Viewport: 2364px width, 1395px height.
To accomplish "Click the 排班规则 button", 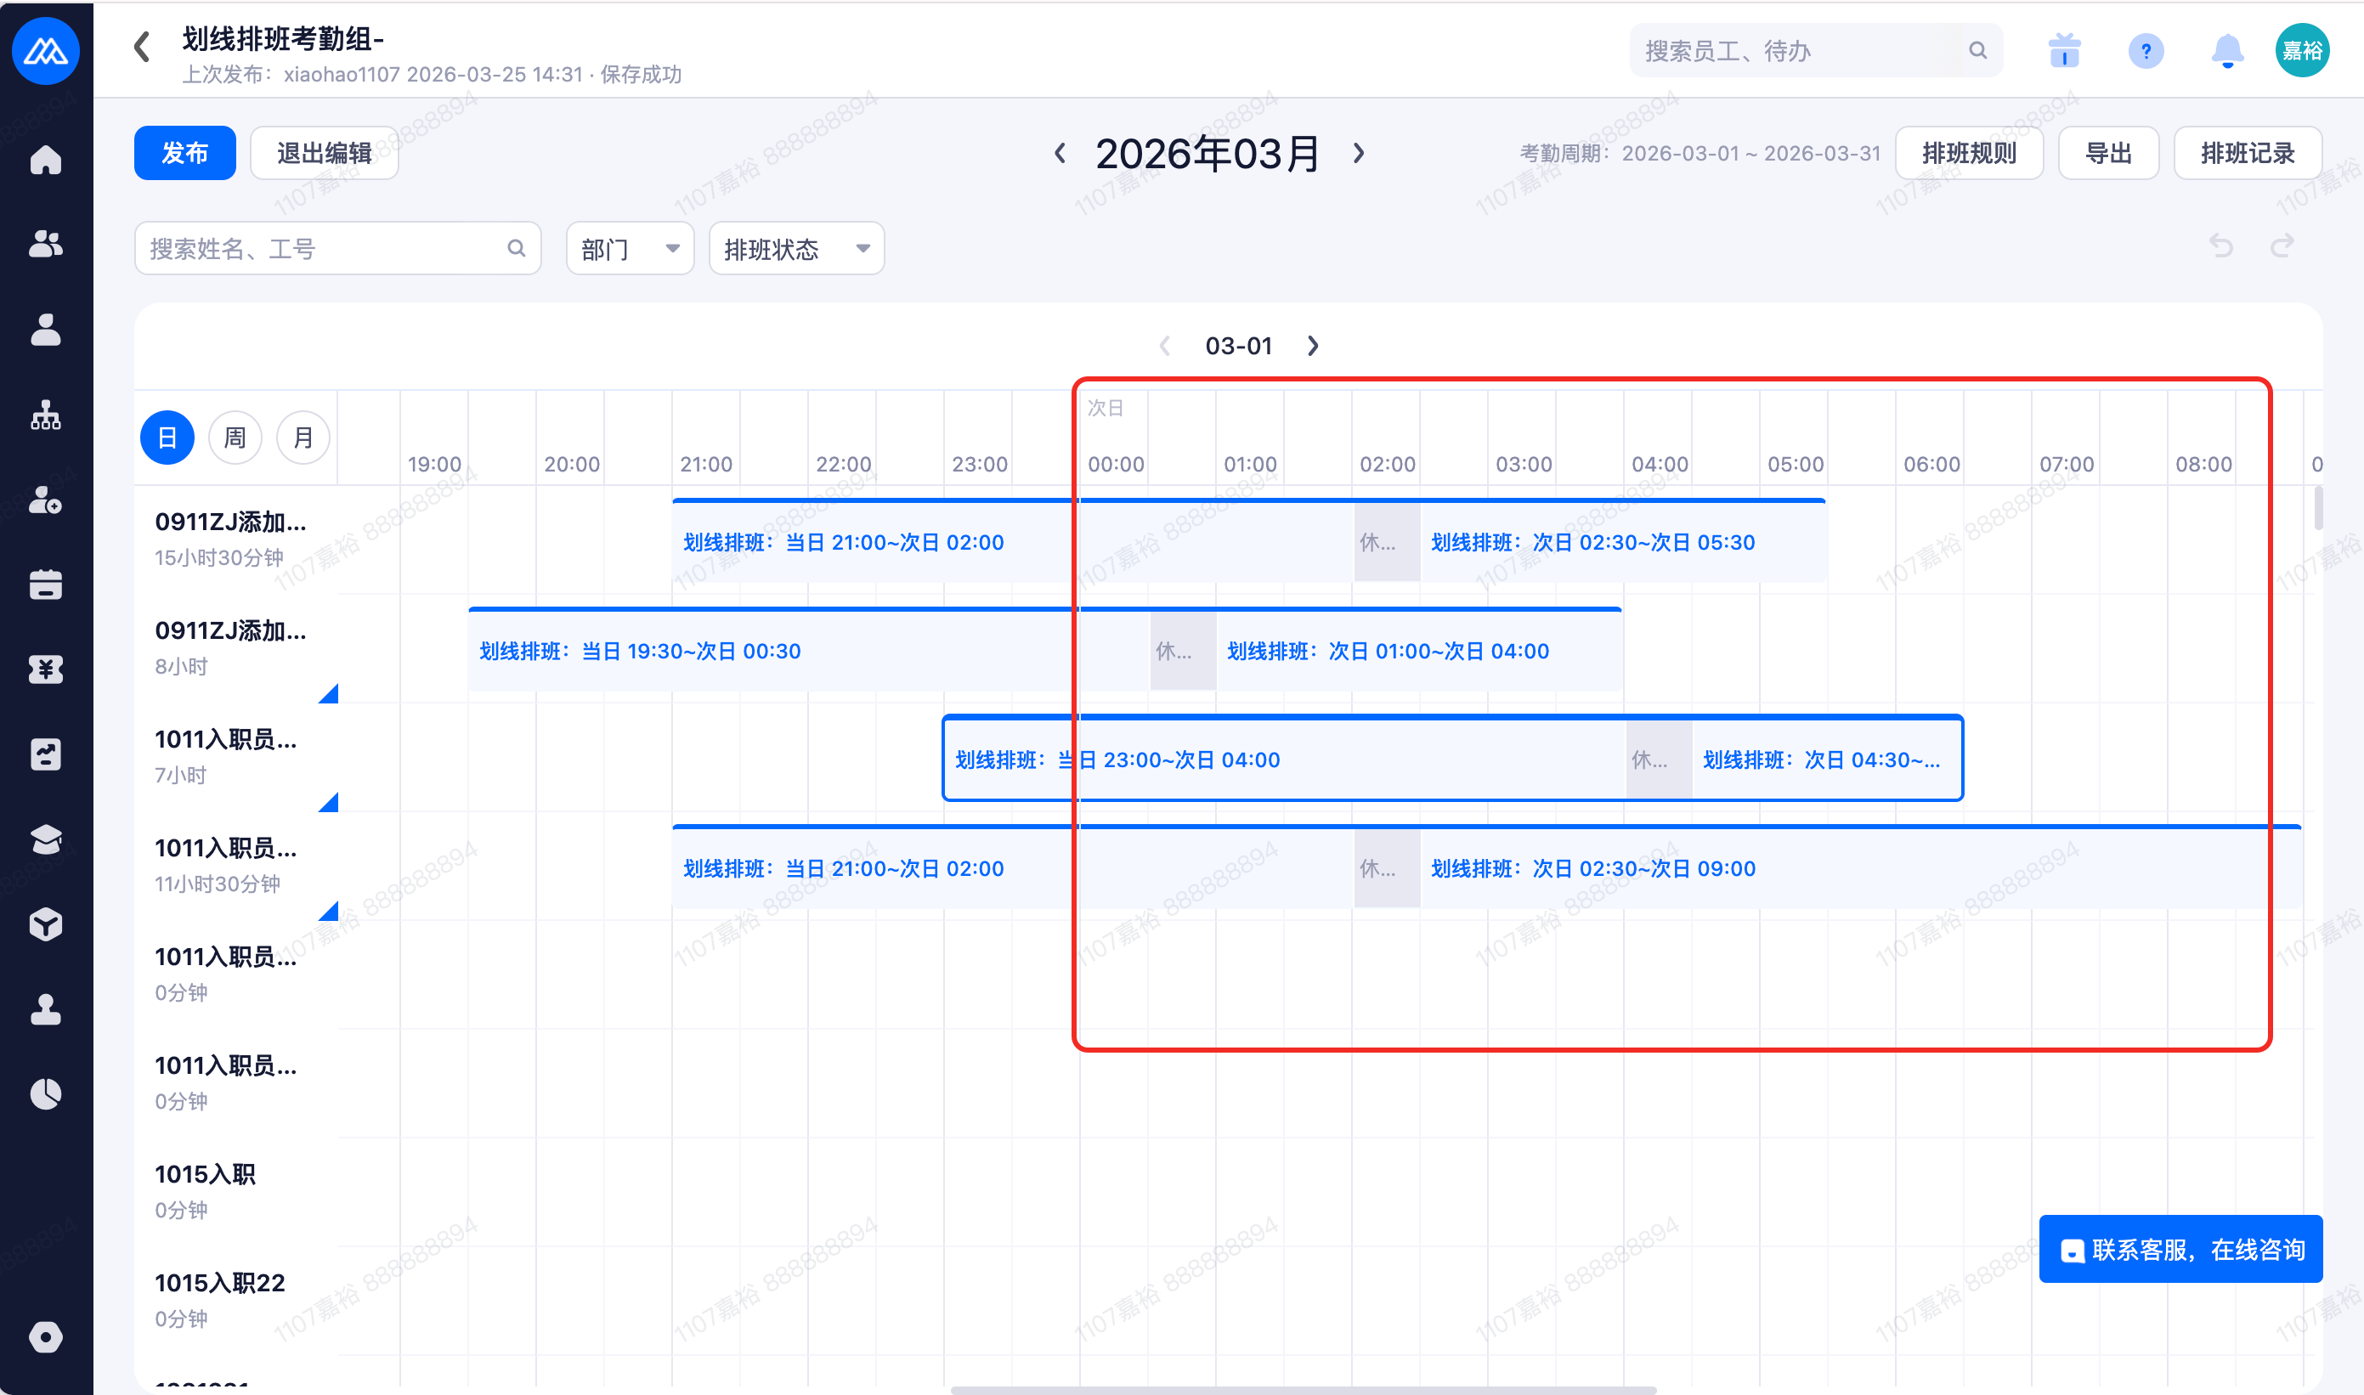I will (1968, 153).
